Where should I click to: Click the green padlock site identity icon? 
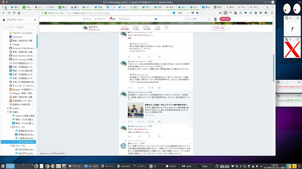tap(46, 13)
